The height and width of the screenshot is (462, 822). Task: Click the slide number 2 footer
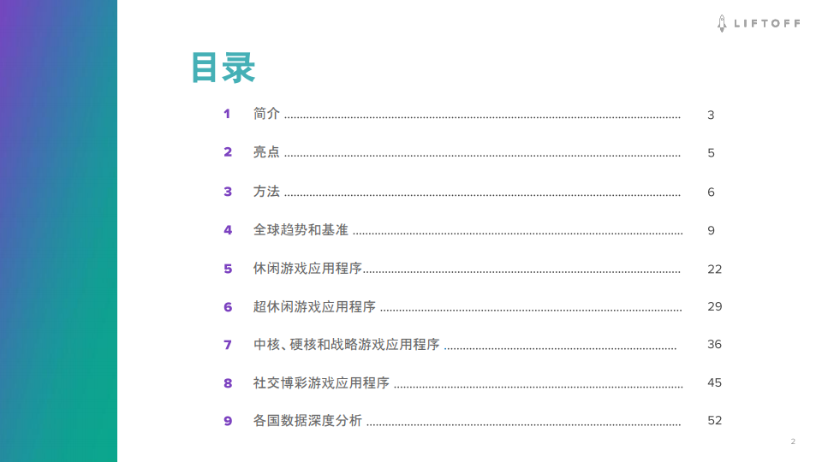[793, 441]
